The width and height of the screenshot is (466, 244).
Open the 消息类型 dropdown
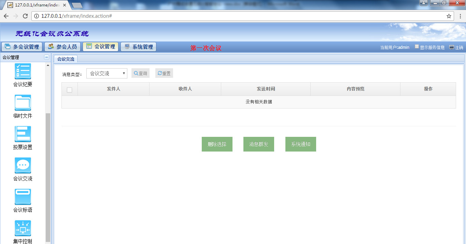107,73
